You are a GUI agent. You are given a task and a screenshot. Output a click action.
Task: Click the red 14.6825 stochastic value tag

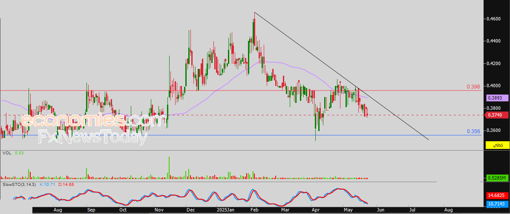click(x=497, y=195)
